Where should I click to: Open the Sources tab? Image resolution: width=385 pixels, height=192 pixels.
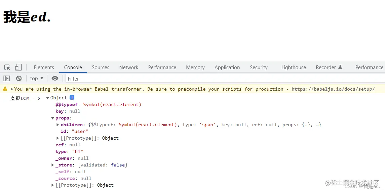(101, 67)
